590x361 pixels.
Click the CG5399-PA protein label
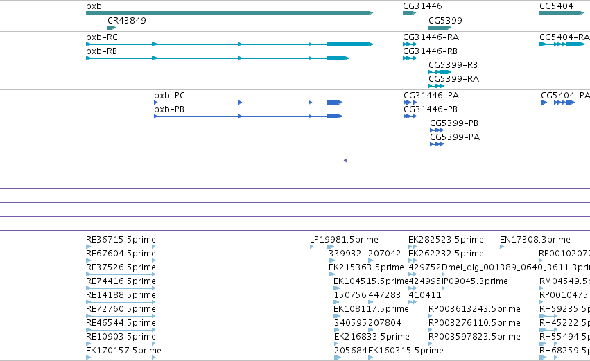[x=455, y=137]
